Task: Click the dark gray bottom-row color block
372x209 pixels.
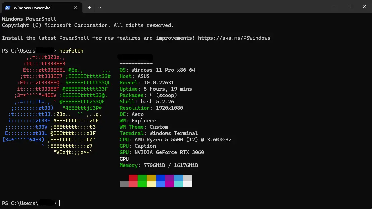Action: tap(124, 184)
